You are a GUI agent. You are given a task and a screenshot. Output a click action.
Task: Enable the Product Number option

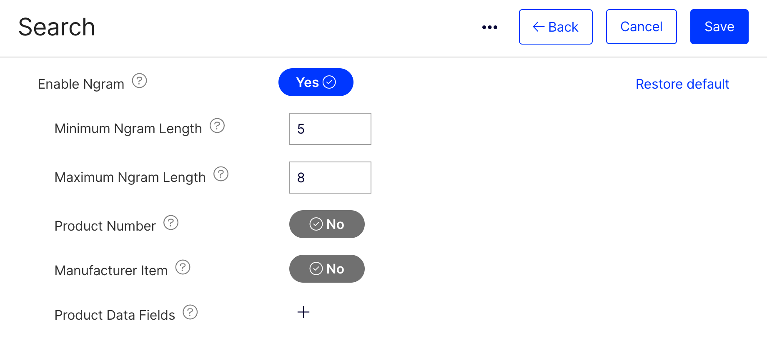[327, 224]
